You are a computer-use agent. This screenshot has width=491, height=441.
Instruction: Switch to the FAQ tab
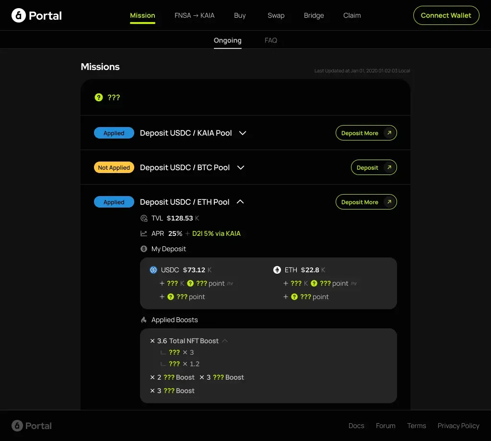pos(271,40)
